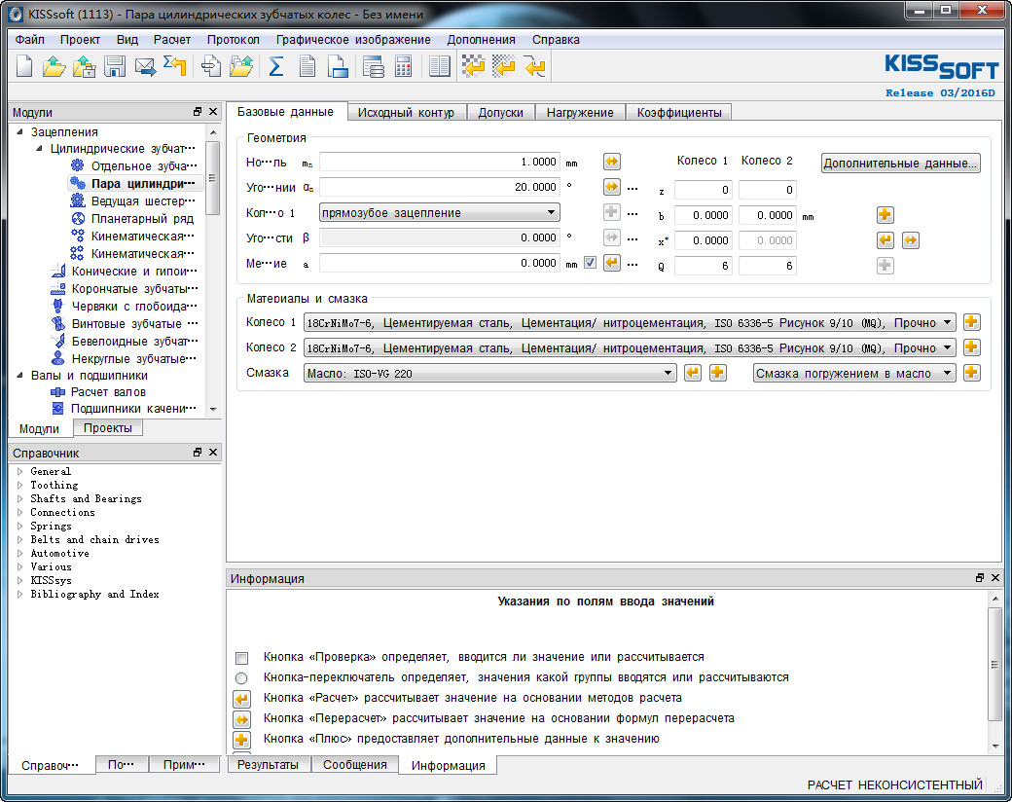Switch to the Нагружение tab
This screenshot has width=1012, height=802.
click(580, 112)
